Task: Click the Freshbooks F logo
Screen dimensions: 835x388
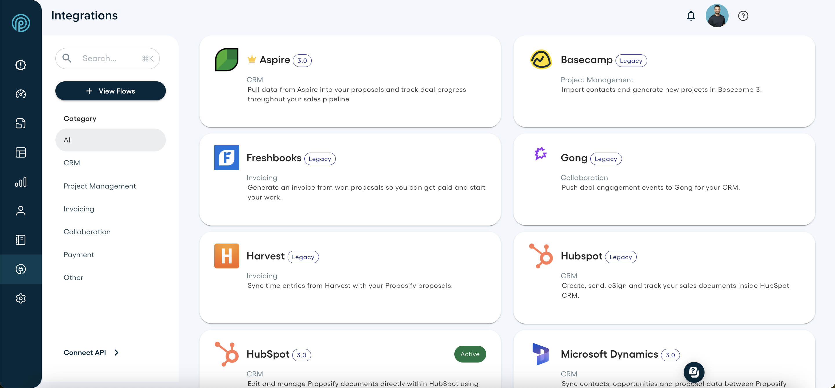Action: tap(226, 158)
